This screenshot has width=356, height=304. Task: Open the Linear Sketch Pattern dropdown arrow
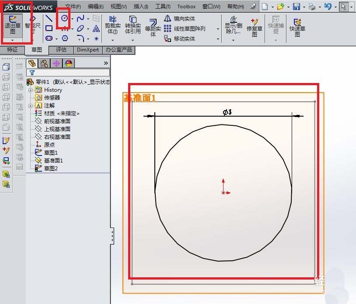coord(218,29)
